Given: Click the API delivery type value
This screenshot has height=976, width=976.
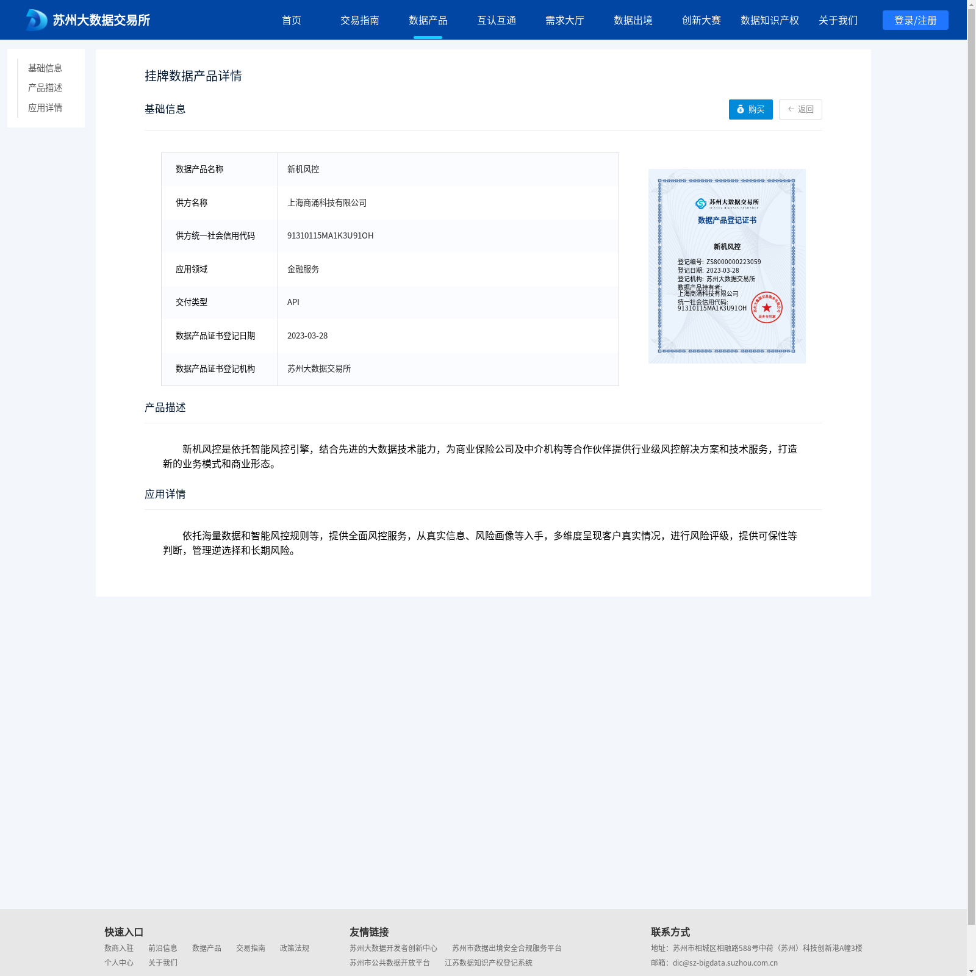Looking at the screenshot, I should (x=293, y=302).
